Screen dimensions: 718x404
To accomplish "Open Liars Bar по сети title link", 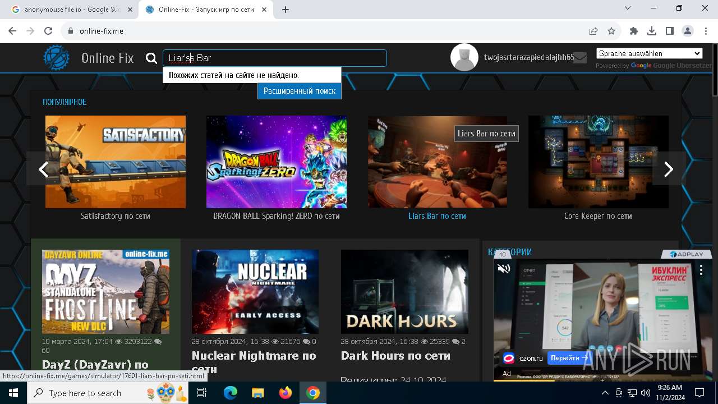I will point(437,216).
